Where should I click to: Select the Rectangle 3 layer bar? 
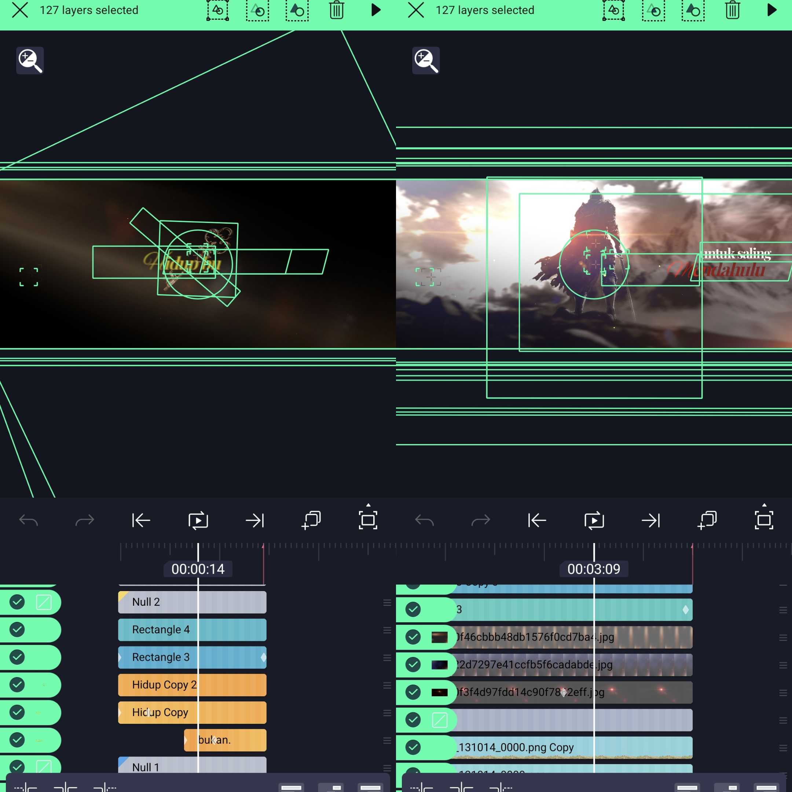tap(192, 657)
